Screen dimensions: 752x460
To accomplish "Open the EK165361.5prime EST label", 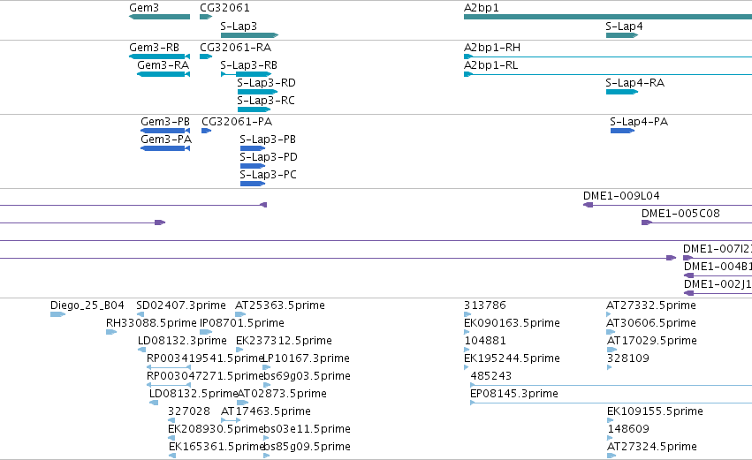I will 216,447.
